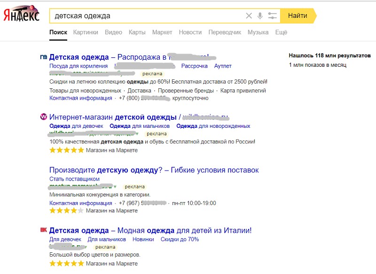The image size is (376, 274).
Task: Click the favicon beside 'Детская одежда – Распродажа'
Action: (x=43, y=57)
